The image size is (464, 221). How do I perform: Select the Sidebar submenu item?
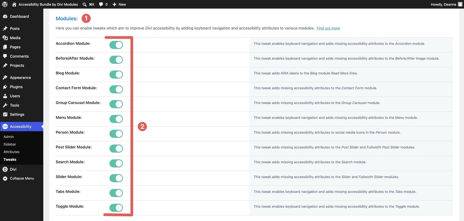coord(10,144)
